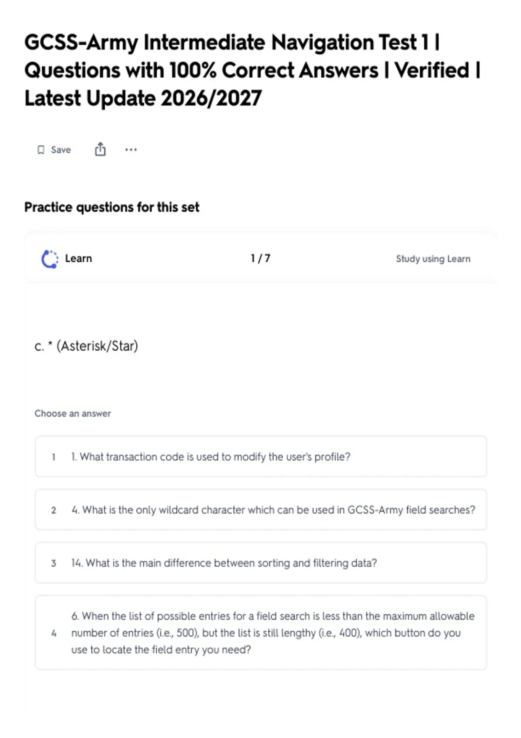Choose answer about the lengthy field search list
The height and width of the screenshot is (738, 521).
(x=261, y=633)
